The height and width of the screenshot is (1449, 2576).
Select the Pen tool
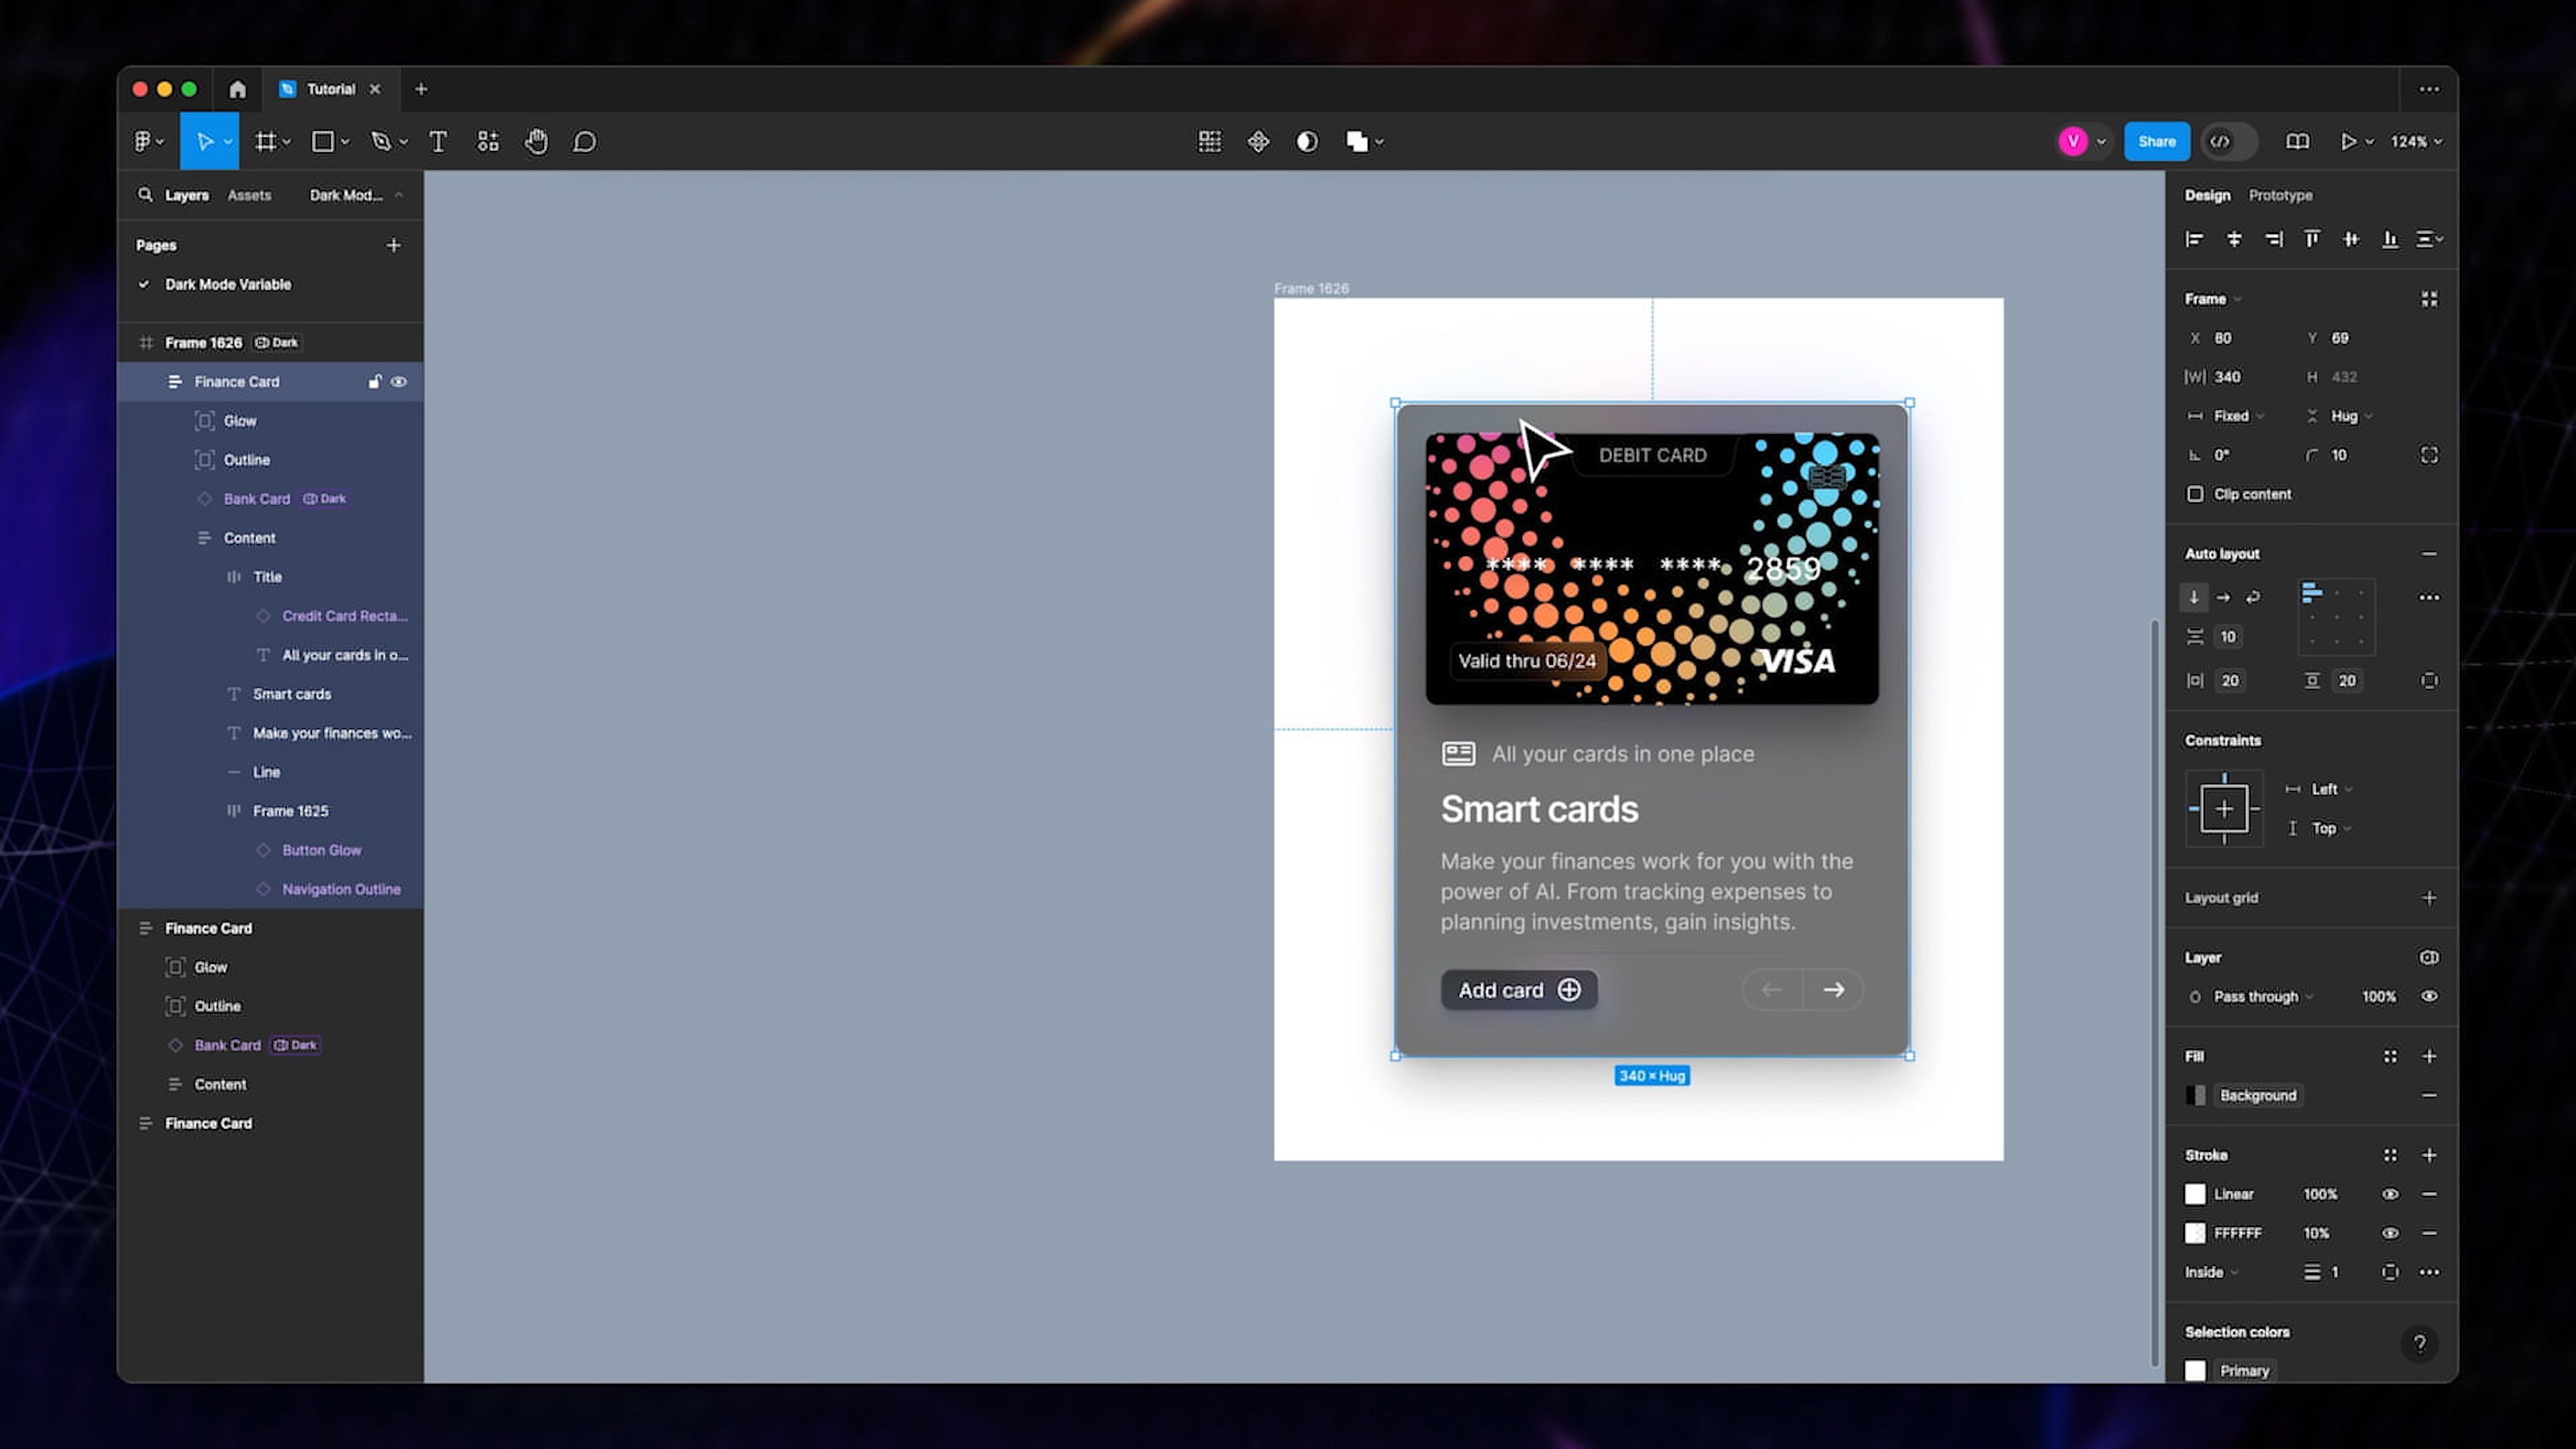[x=382, y=141]
